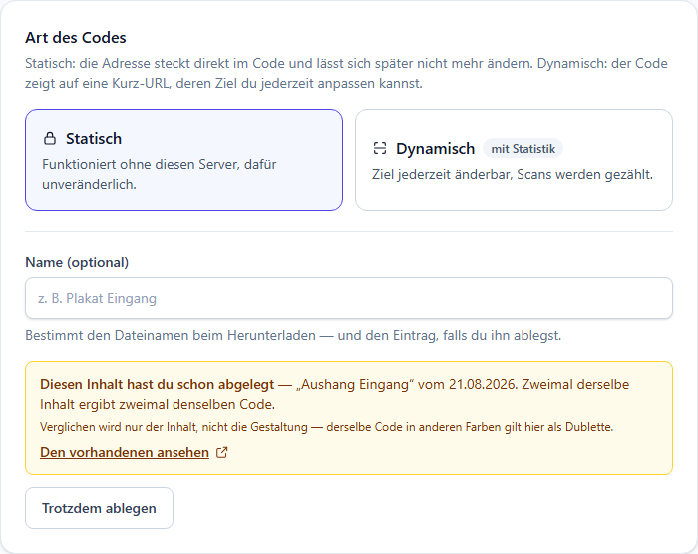This screenshot has width=698, height=554.
Task: Click the 'Art des Codes' heading
Action: 76,38
